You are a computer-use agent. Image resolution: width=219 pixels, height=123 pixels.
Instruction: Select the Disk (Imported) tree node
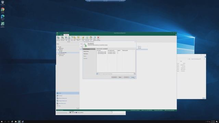click(x=63, y=53)
